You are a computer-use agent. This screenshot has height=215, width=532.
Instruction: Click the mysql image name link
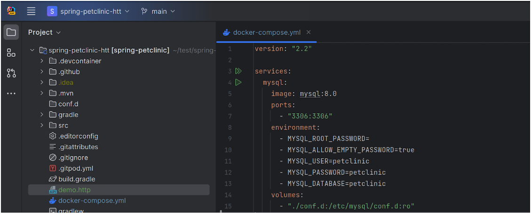click(309, 94)
